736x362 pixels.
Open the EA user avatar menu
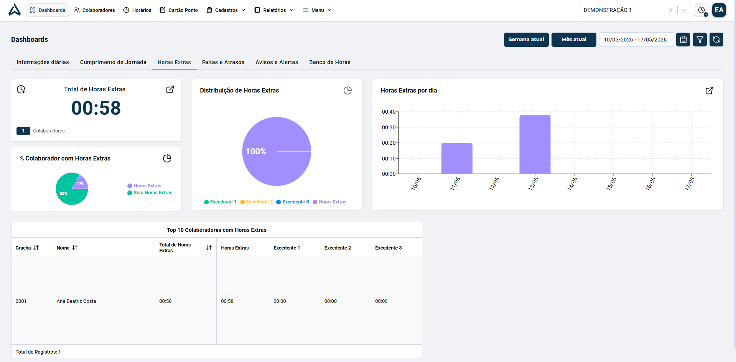click(x=719, y=10)
